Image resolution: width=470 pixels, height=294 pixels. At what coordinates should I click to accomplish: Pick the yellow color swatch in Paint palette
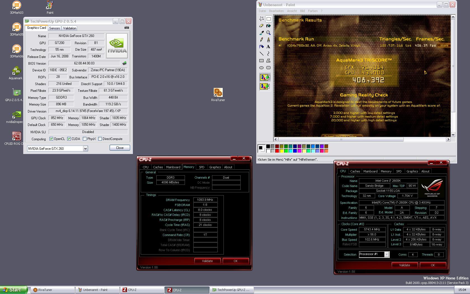pos(281,151)
